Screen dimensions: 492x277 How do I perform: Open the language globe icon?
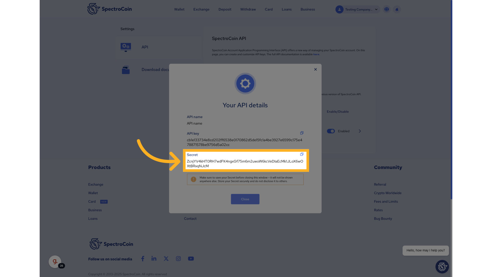pyautogui.click(x=386, y=9)
